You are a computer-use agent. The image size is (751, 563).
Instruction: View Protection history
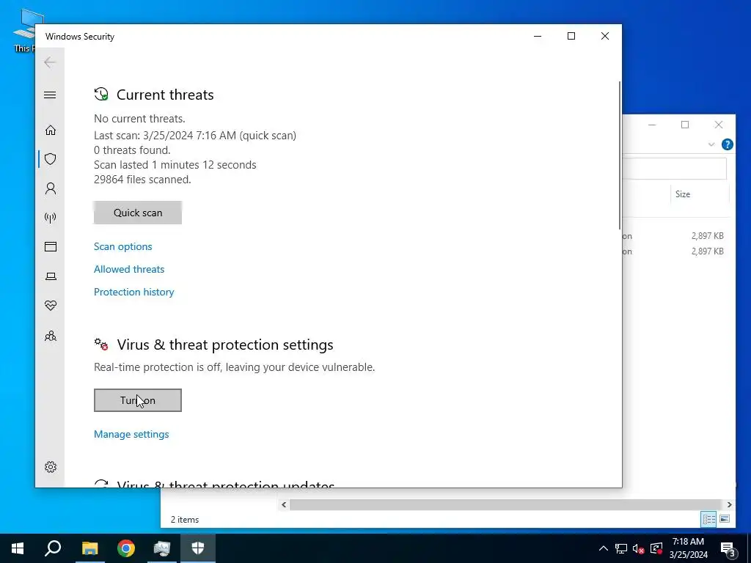click(133, 292)
